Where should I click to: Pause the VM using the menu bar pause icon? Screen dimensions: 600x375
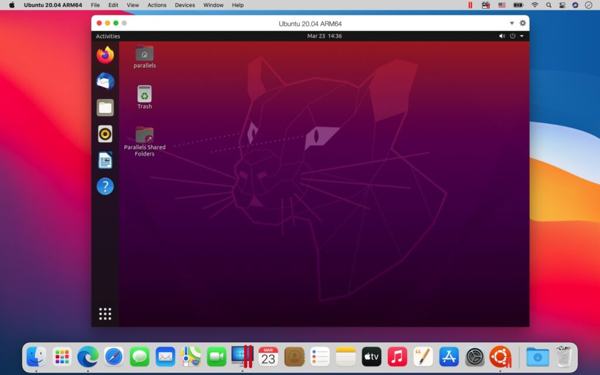pyautogui.click(x=469, y=5)
